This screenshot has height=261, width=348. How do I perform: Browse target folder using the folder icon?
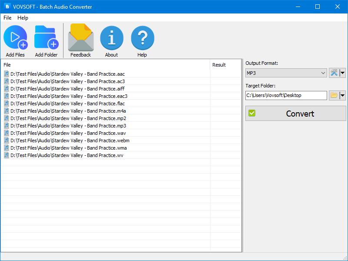tap(334, 95)
